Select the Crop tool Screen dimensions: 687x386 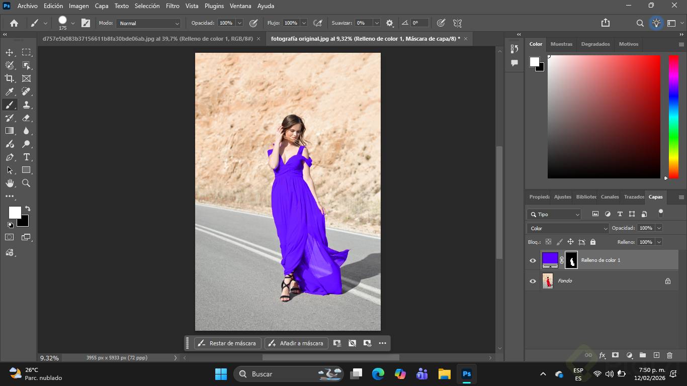(10, 78)
